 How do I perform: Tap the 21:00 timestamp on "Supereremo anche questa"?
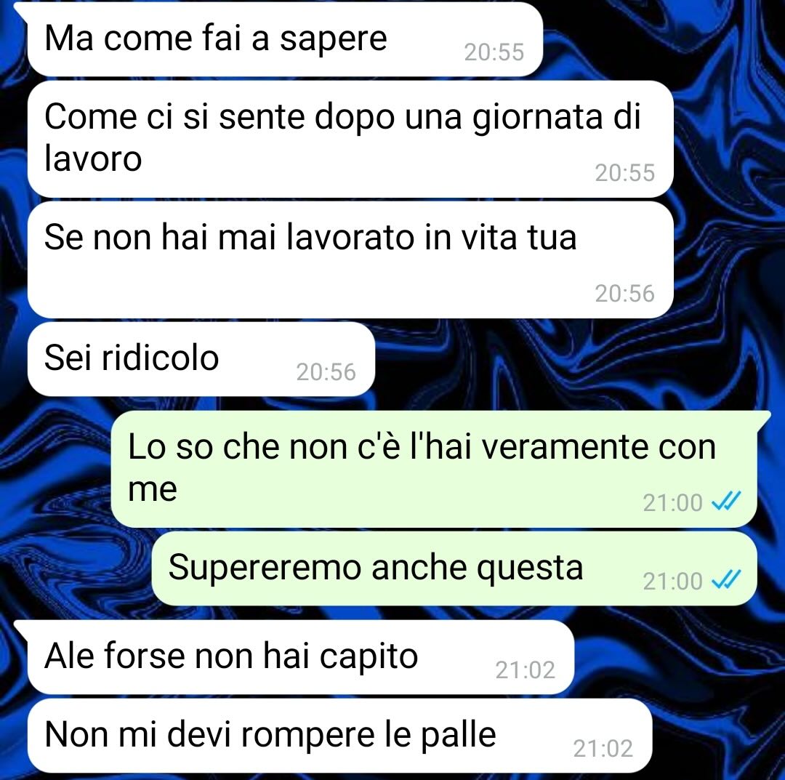(x=672, y=582)
